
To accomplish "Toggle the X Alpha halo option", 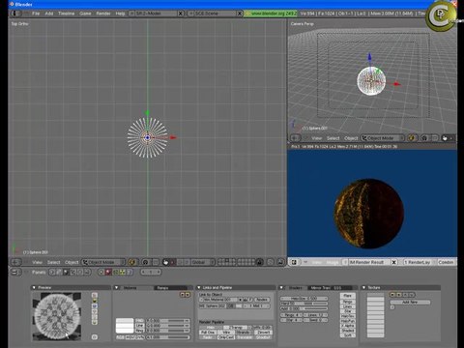I will [x=348, y=326].
